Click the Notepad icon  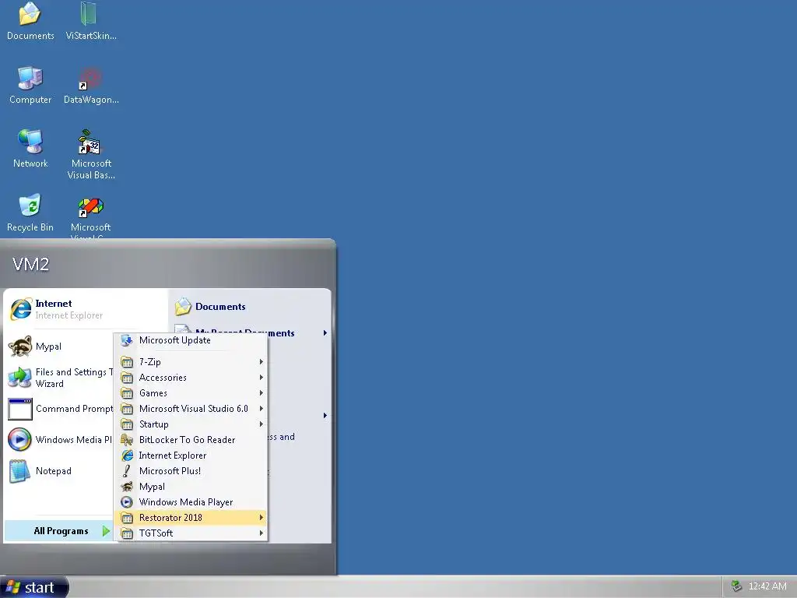pos(20,471)
